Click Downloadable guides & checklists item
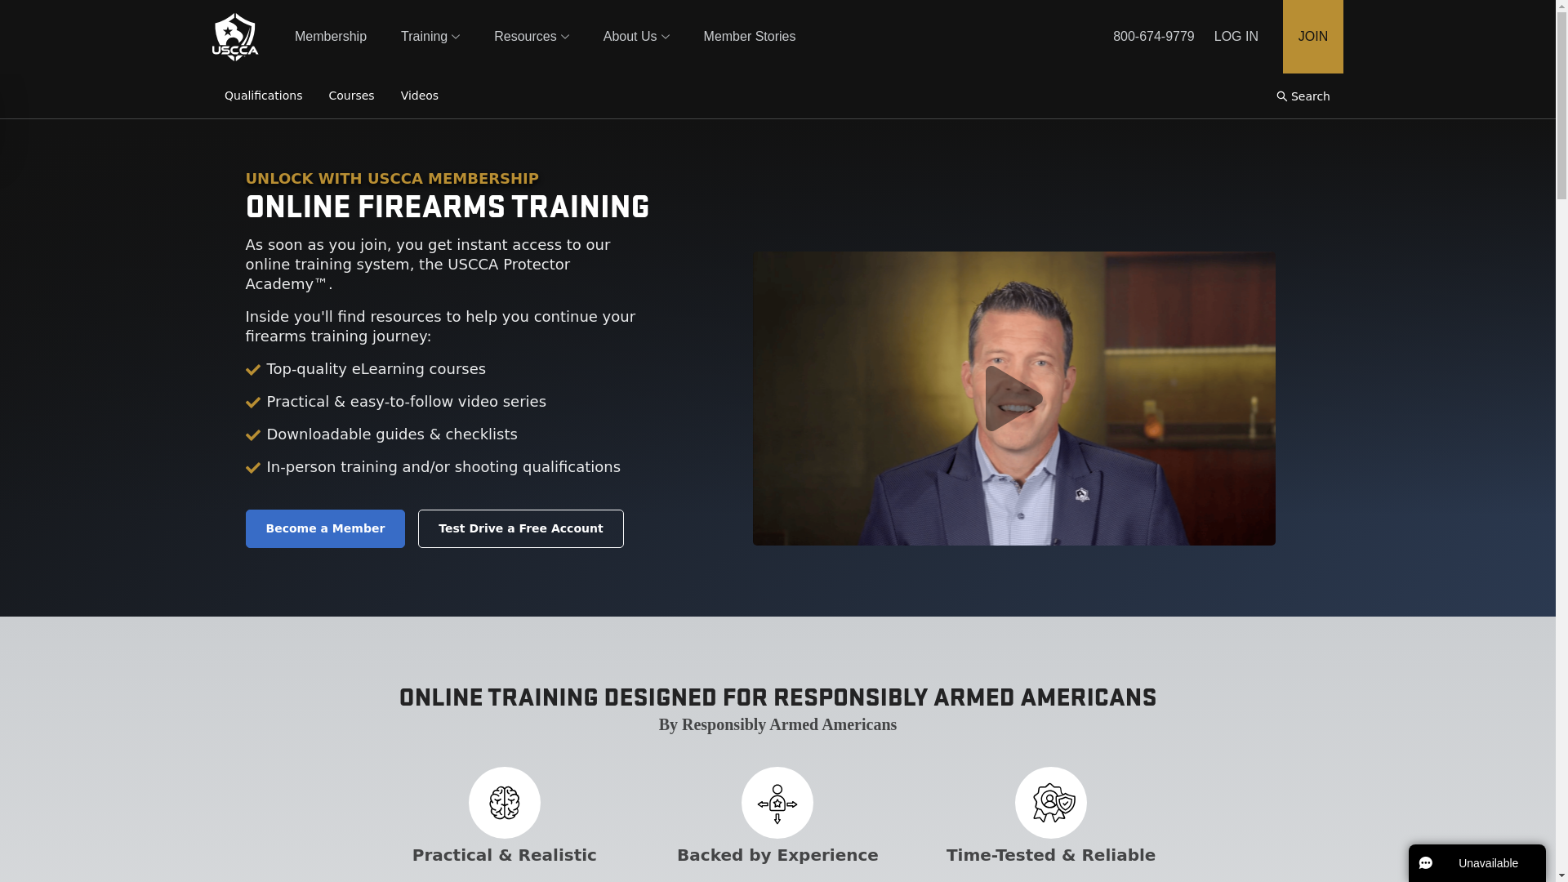Image resolution: width=1568 pixels, height=882 pixels. point(392,434)
